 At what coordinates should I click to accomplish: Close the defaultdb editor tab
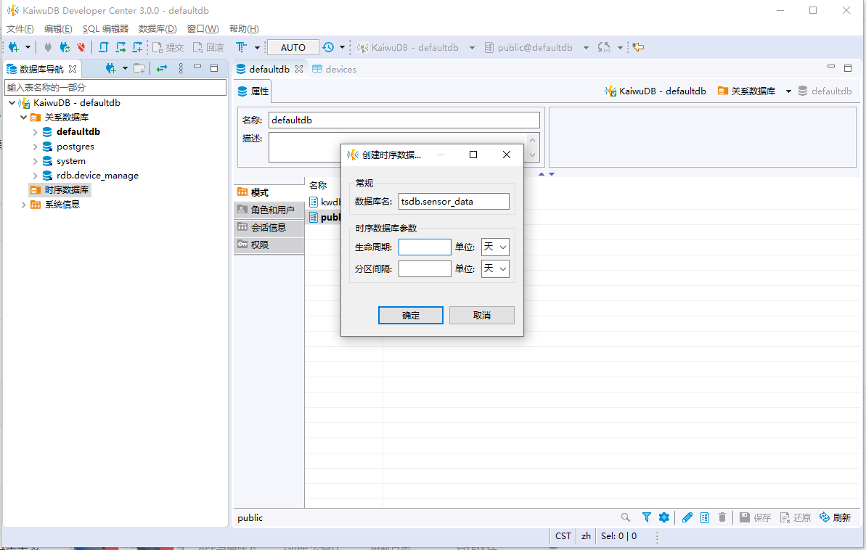point(299,69)
